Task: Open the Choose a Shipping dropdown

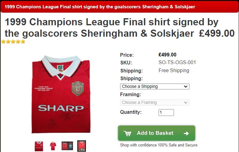Action: tap(155, 86)
